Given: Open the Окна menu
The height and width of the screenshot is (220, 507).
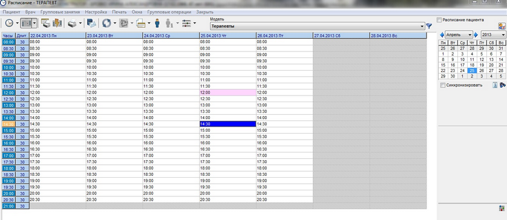Looking at the screenshot, I should pyautogui.click(x=137, y=12).
